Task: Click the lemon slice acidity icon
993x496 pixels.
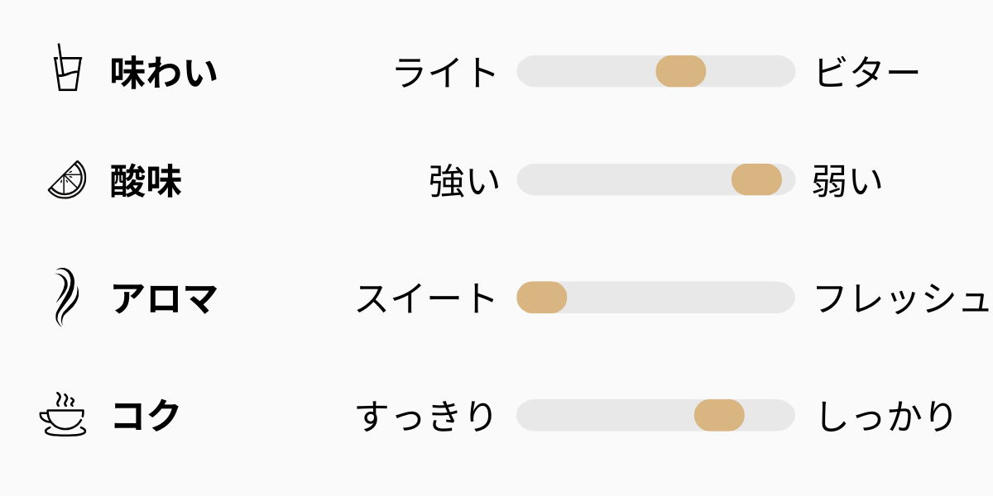Action: click(x=67, y=180)
